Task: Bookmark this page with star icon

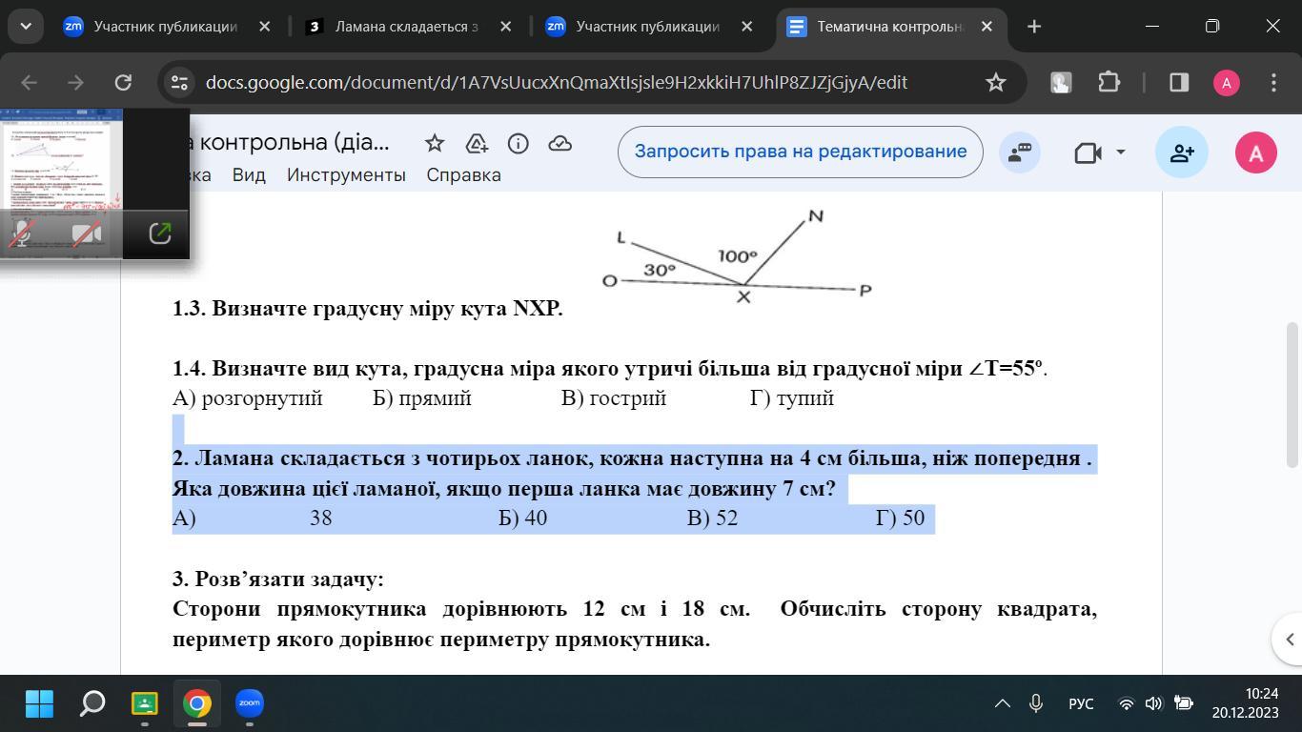Action: (x=996, y=83)
